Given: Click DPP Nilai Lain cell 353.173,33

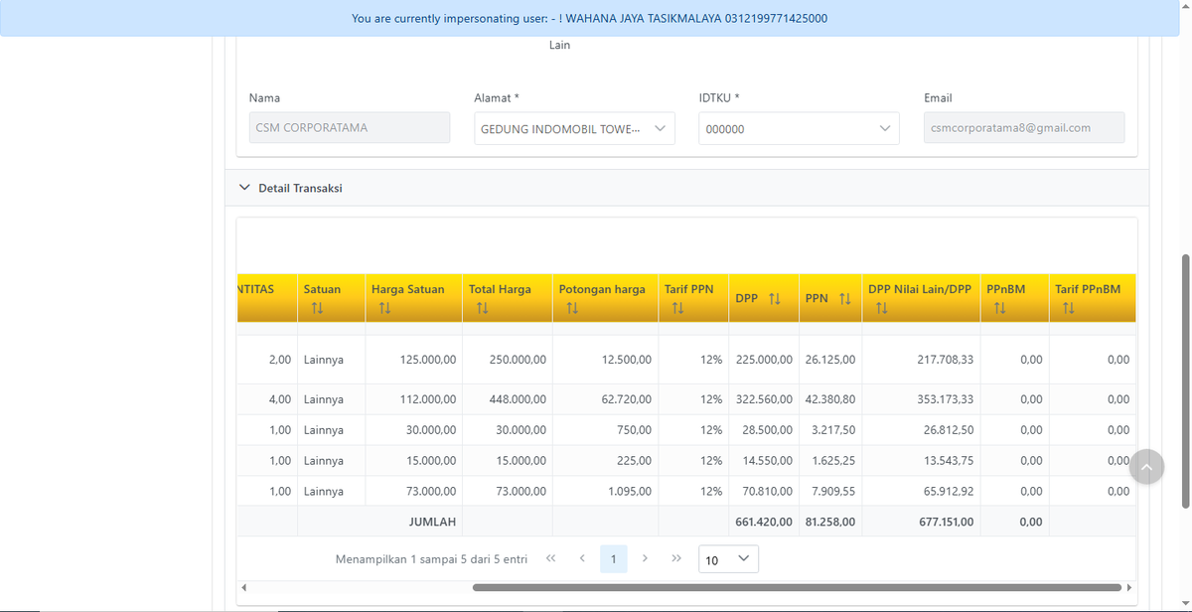Looking at the screenshot, I should [945, 398].
